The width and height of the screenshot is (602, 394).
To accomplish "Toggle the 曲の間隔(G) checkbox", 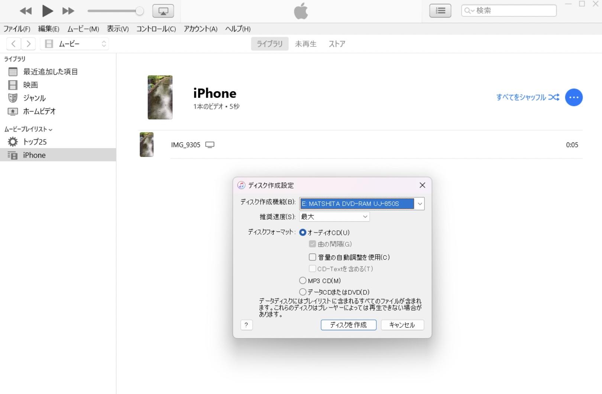I will [x=312, y=244].
